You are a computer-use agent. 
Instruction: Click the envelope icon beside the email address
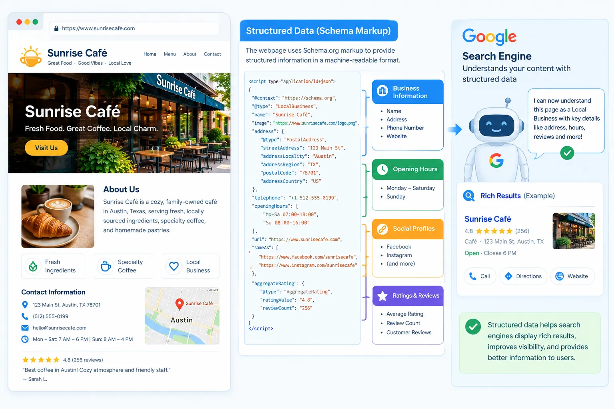[x=25, y=328]
